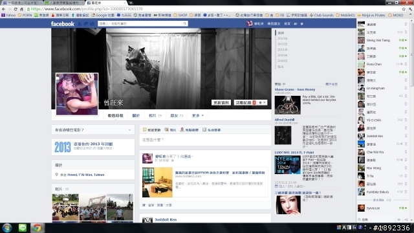Screen dimensions: 414x233
Task: Open chat options gear at sidebar bottom
Action: 399,219
